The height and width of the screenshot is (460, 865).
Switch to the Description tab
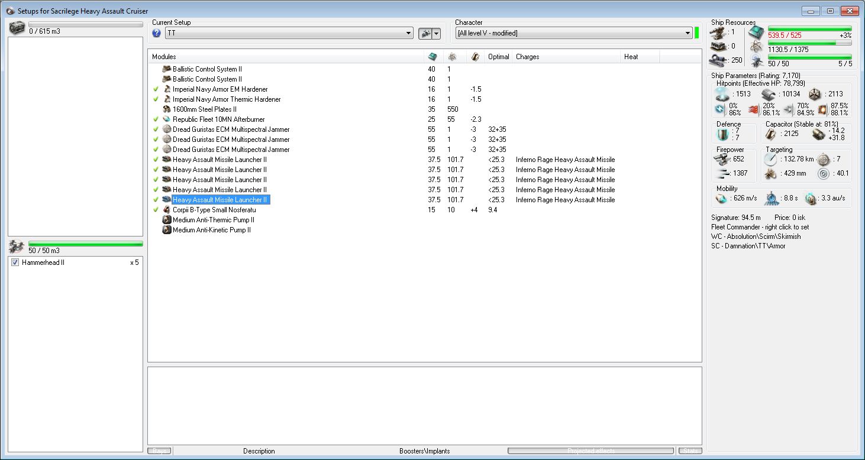[259, 451]
